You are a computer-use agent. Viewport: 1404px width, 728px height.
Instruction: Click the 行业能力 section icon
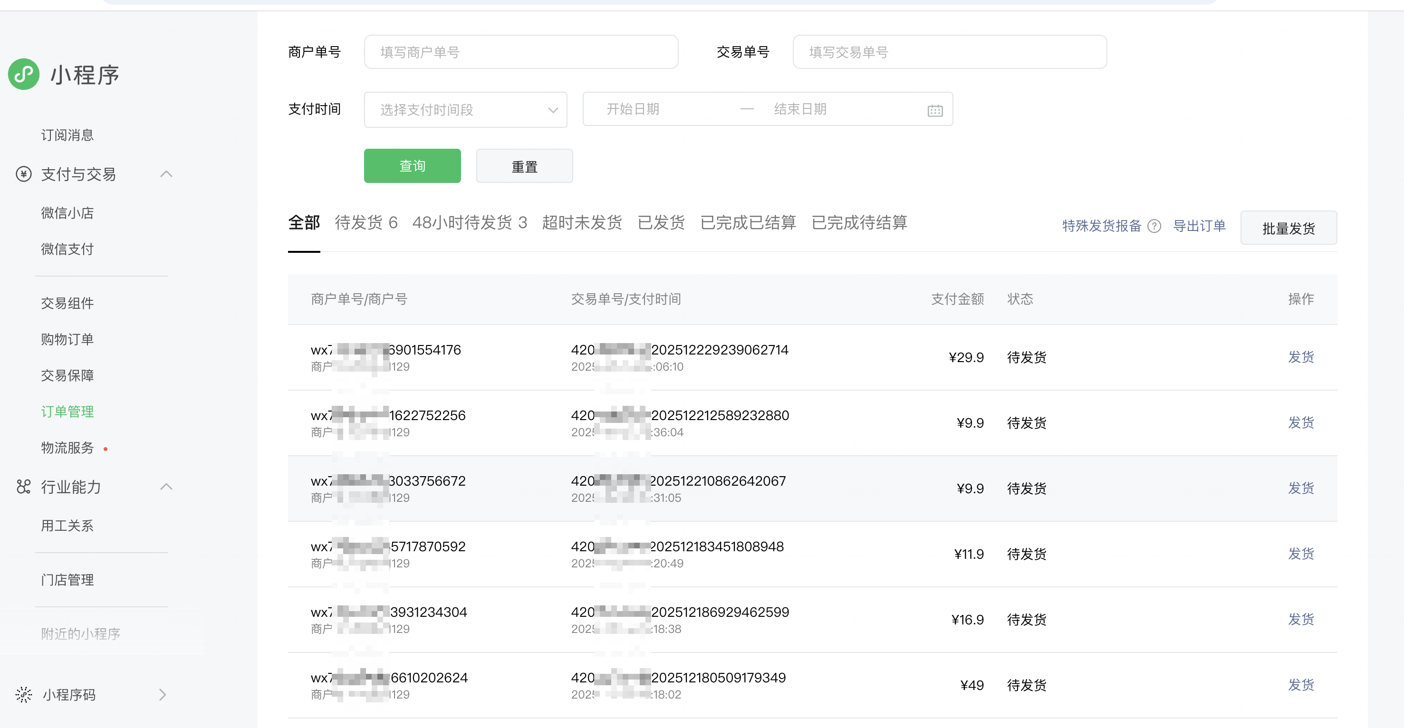(23, 487)
